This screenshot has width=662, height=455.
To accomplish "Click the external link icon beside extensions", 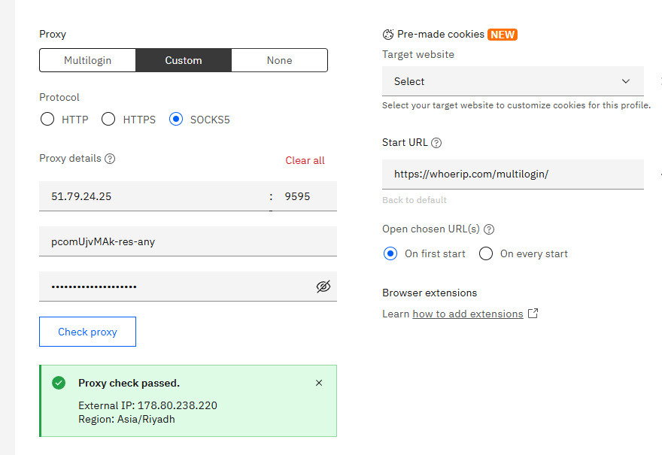I will (x=533, y=314).
